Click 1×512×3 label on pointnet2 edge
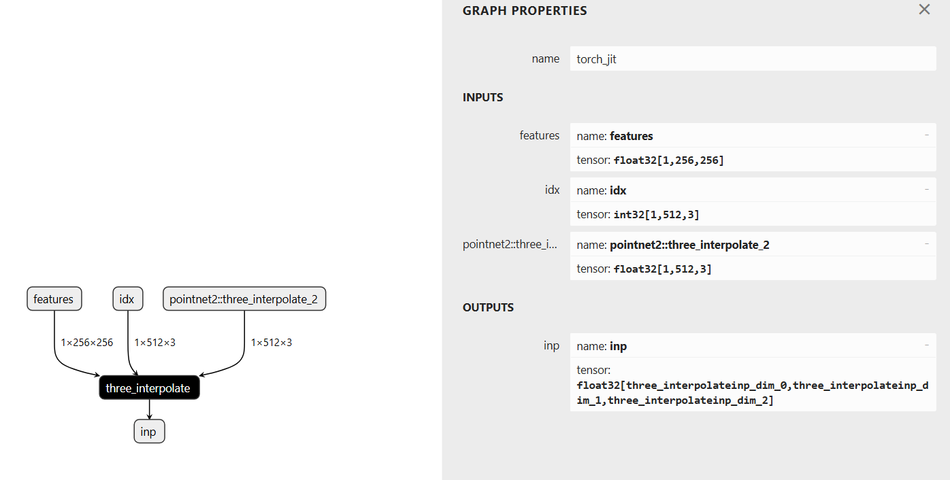The width and height of the screenshot is (950, 480). click(x=272, y=342)
